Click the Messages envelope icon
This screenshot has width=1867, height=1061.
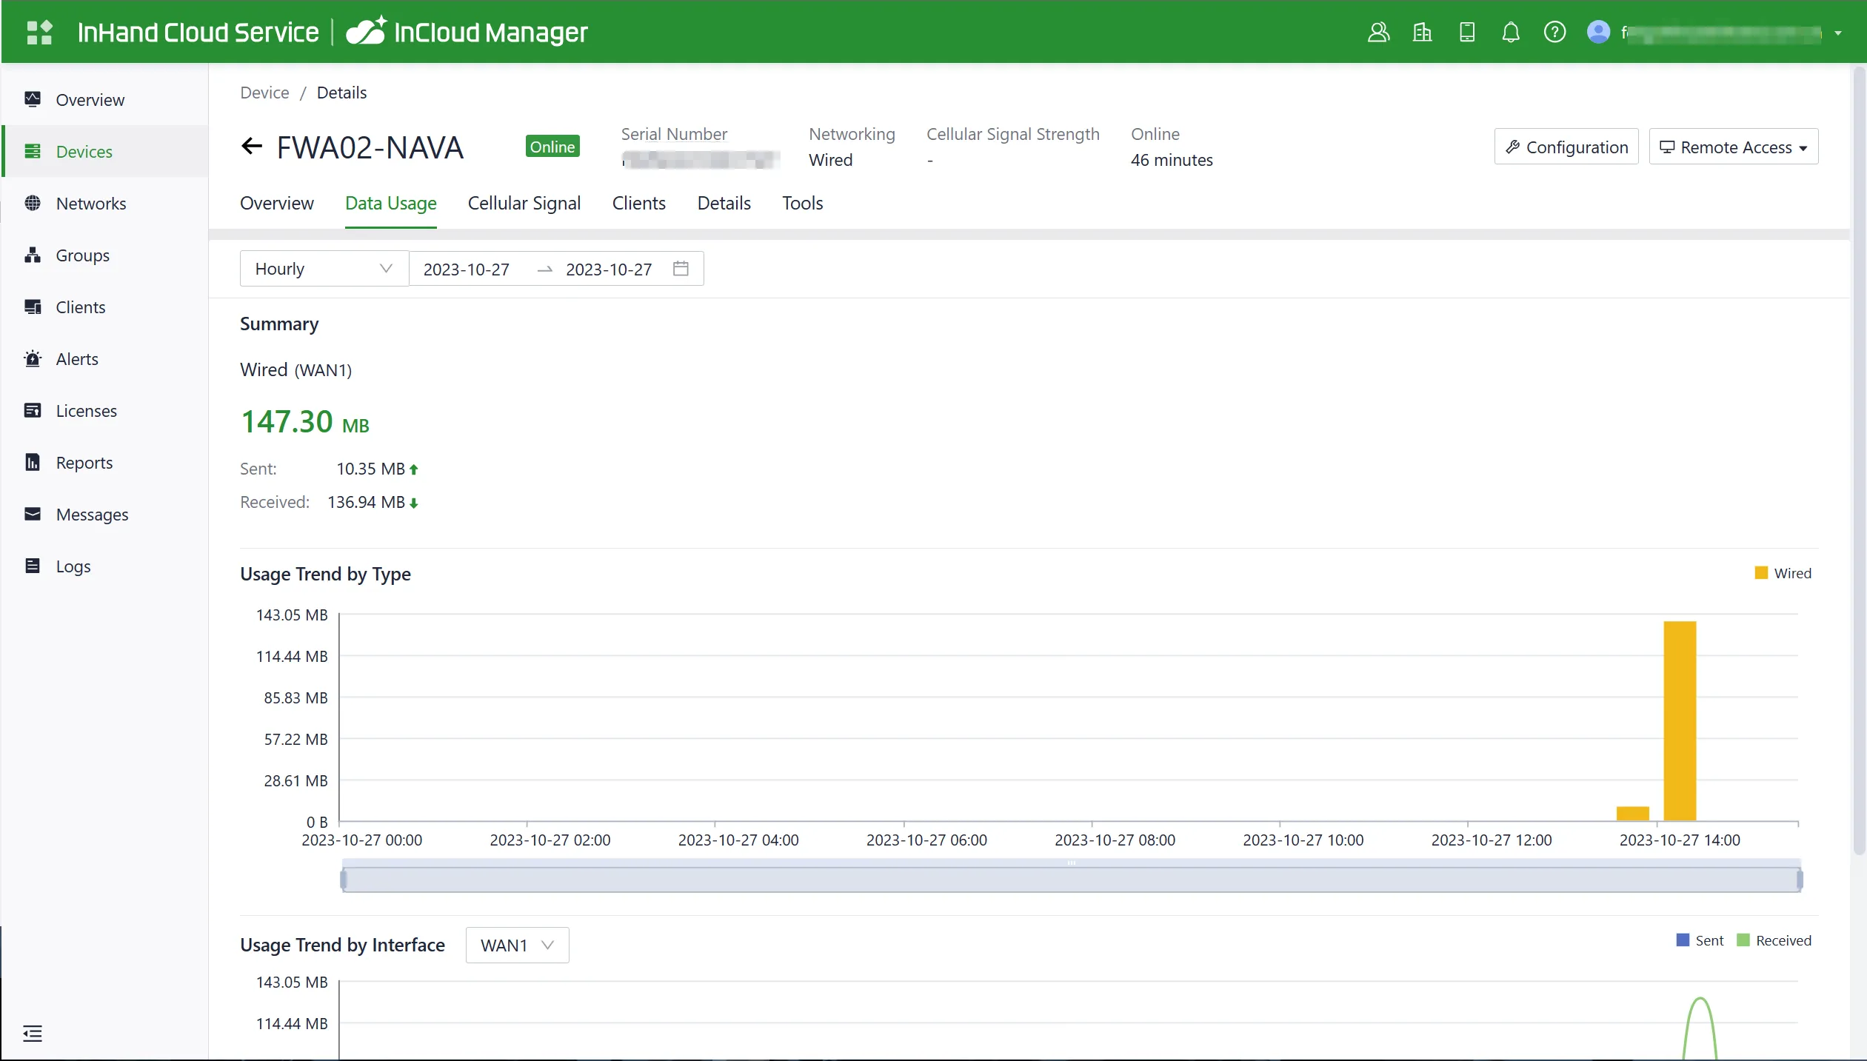click(x=33, y=514)
